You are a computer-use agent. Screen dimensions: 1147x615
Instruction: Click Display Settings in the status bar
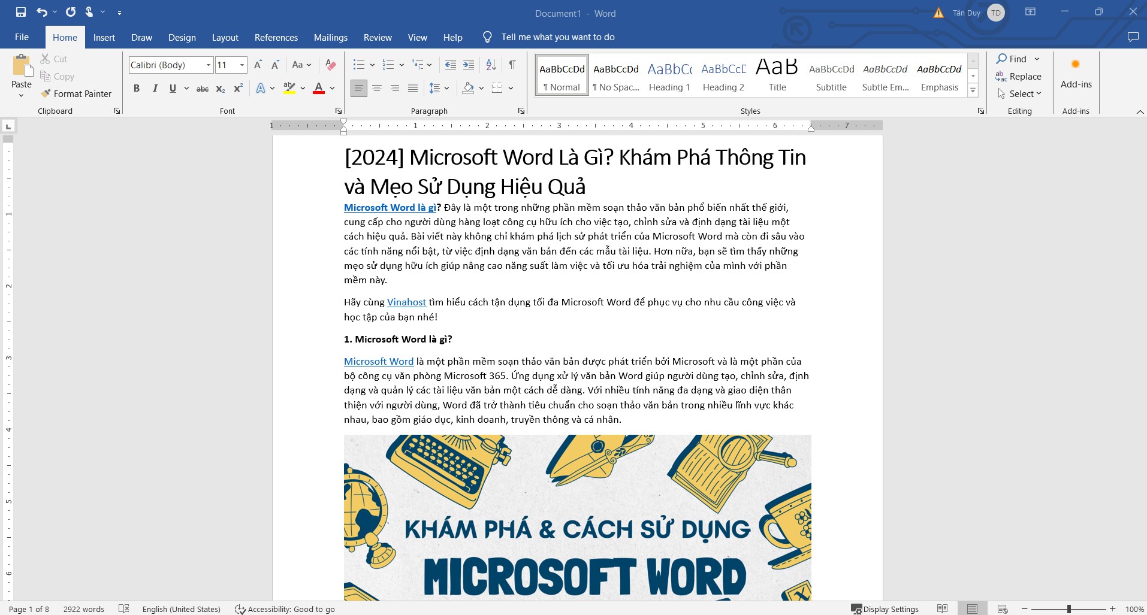[x=885, y=609]
